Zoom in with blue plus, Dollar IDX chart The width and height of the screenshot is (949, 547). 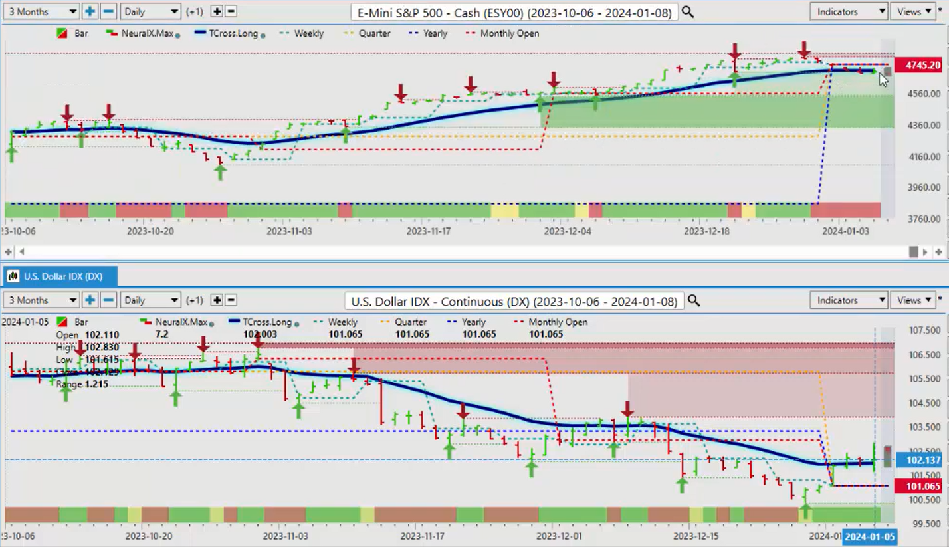pos(90,300)
